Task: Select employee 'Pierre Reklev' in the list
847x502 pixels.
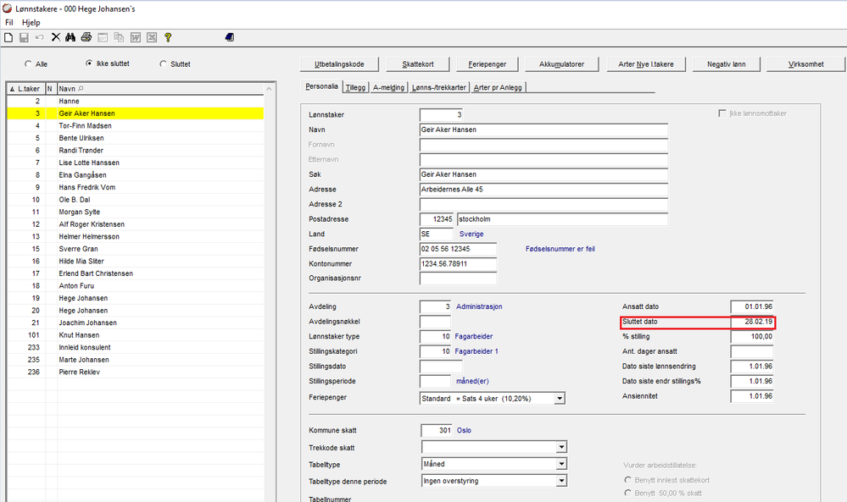Action: pyautogui.click(x=135, y=372)
